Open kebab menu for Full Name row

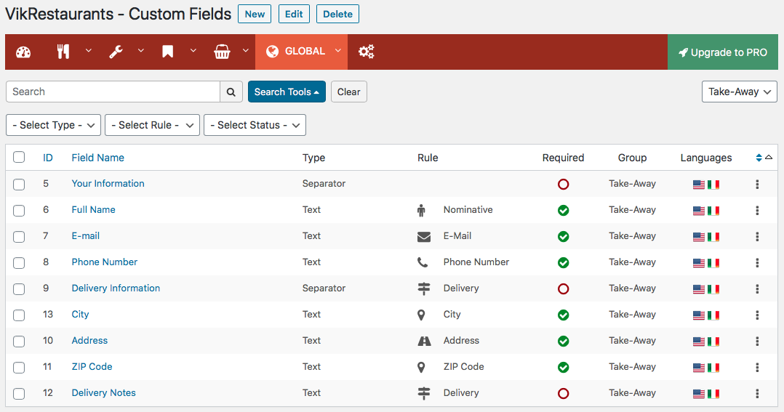tap(757, 210)
